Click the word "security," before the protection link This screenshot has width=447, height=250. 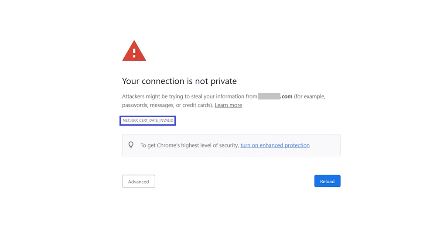[228, 145]
